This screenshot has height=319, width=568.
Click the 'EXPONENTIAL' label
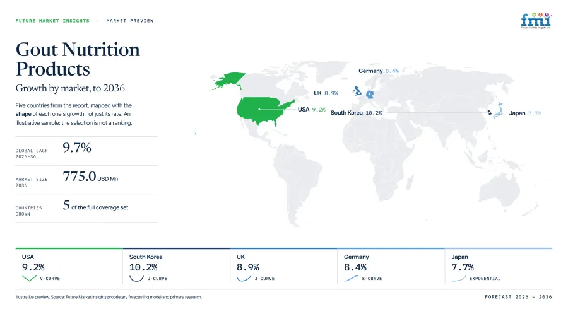tap(485, 279)
